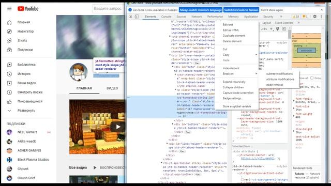Open Смотреть позже list

click(30, 92)
